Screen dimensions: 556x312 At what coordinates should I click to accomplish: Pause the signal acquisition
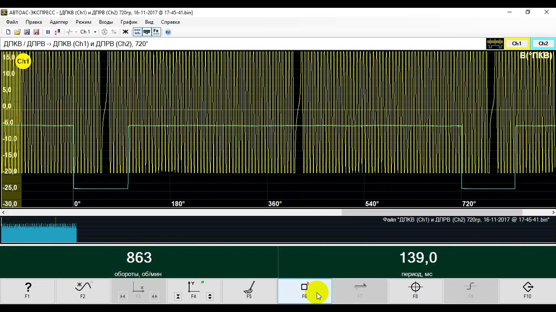point(48,32)
